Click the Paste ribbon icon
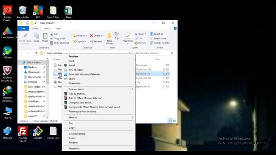This screenshot has width=276, height=155. [x=45, y=37]
